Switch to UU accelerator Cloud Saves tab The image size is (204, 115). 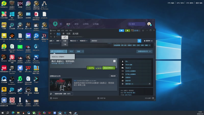85,24
